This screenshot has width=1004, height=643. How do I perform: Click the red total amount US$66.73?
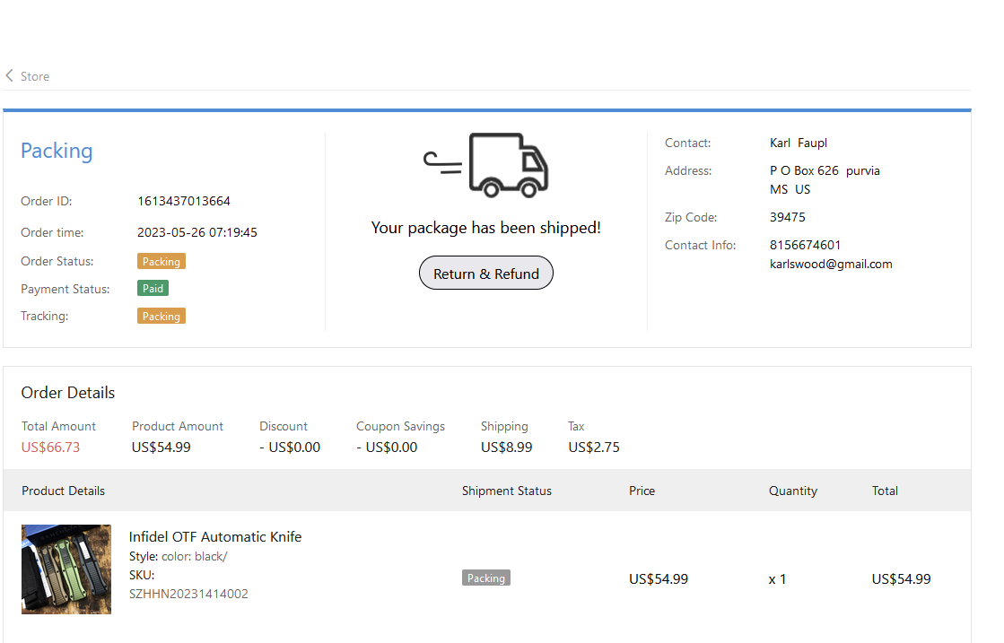pyautogui.click(x=50, y=447)
